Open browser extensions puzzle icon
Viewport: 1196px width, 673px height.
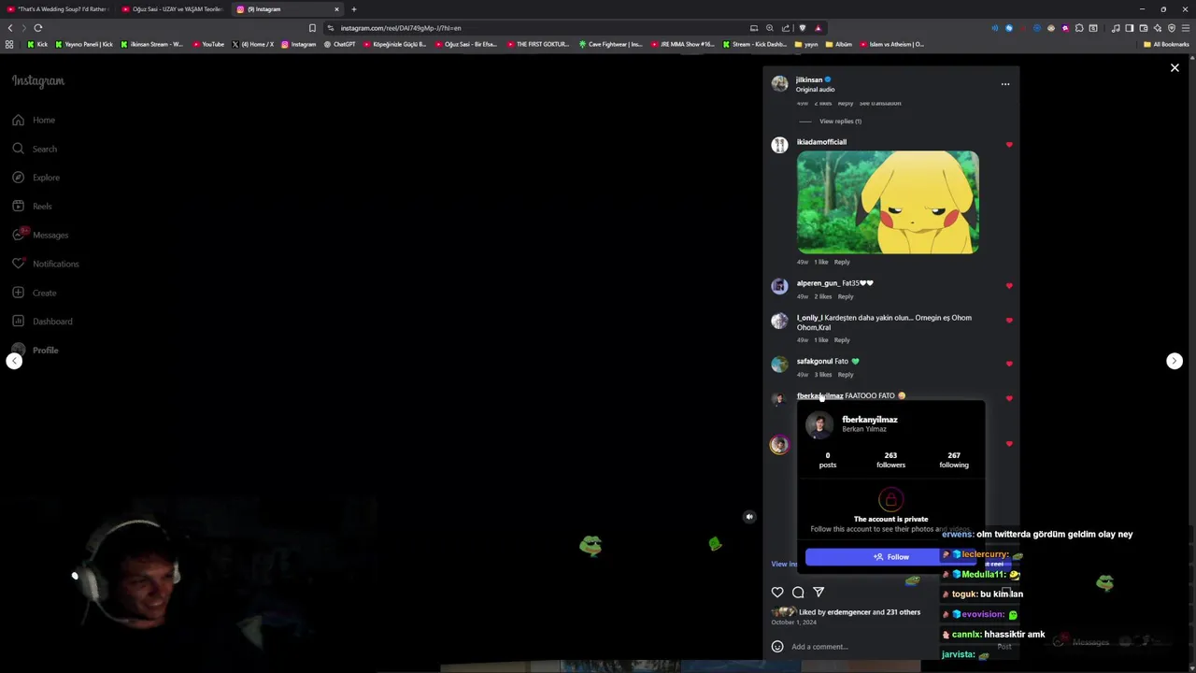tap(1079, 28)
